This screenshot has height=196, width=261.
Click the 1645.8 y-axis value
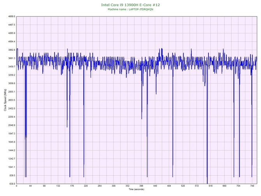12,142
